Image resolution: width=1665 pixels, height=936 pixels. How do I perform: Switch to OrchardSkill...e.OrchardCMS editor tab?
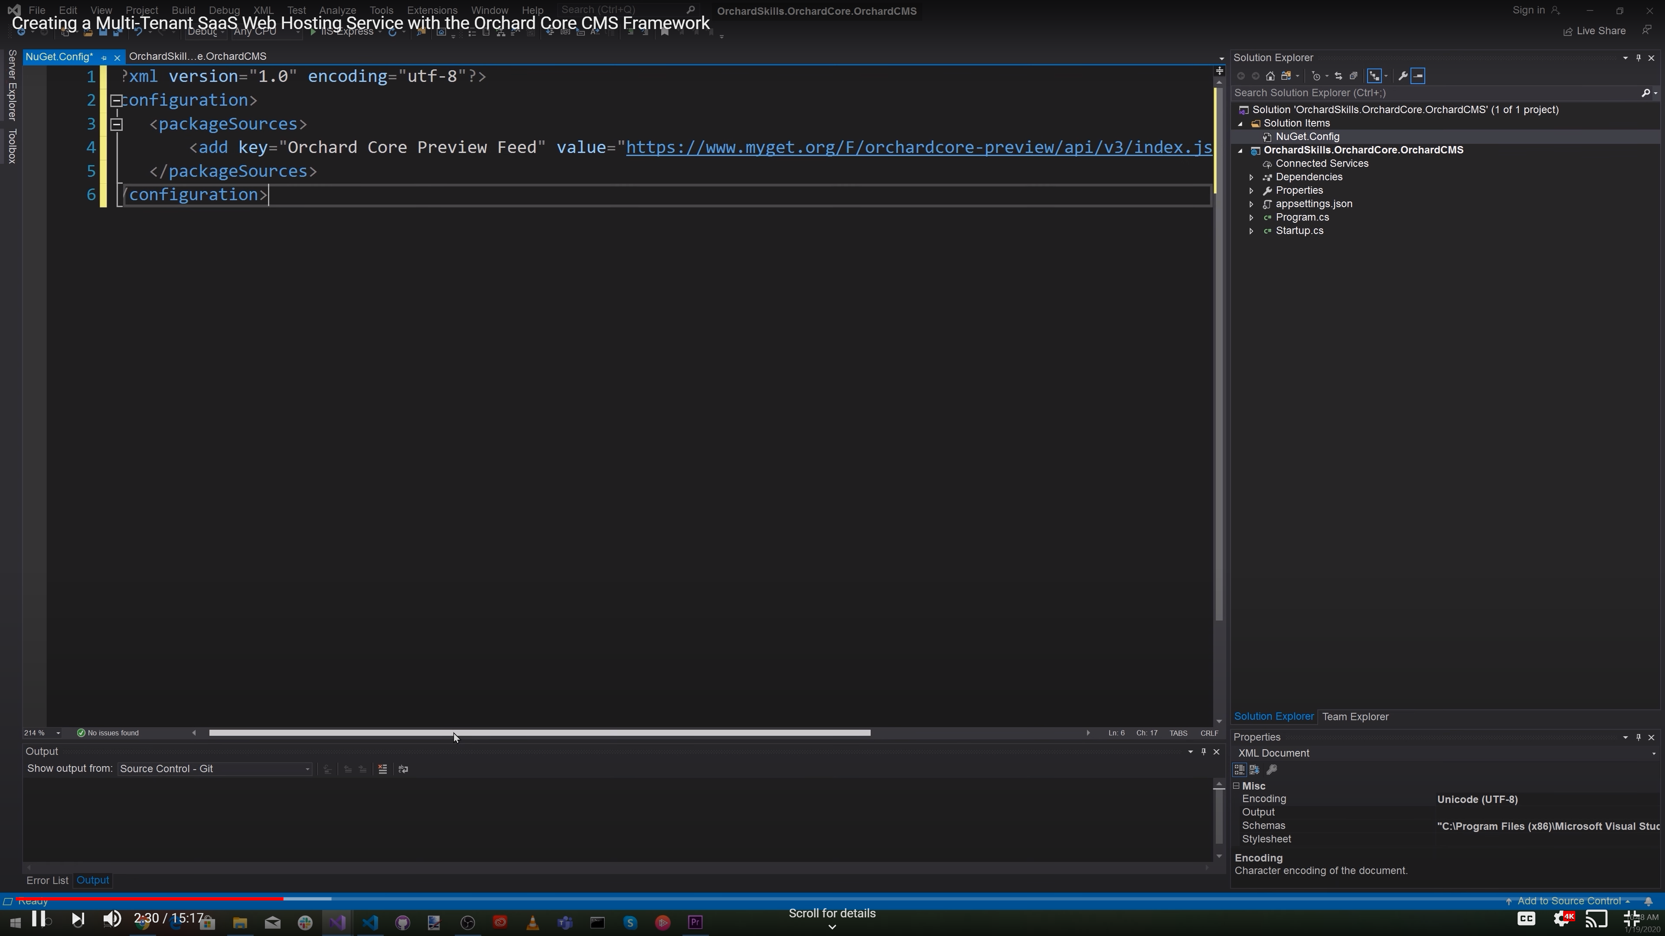point(197,57)
